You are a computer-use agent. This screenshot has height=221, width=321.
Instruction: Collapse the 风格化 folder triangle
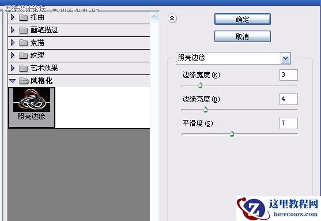pyautogui.click(x=13, y=81)
